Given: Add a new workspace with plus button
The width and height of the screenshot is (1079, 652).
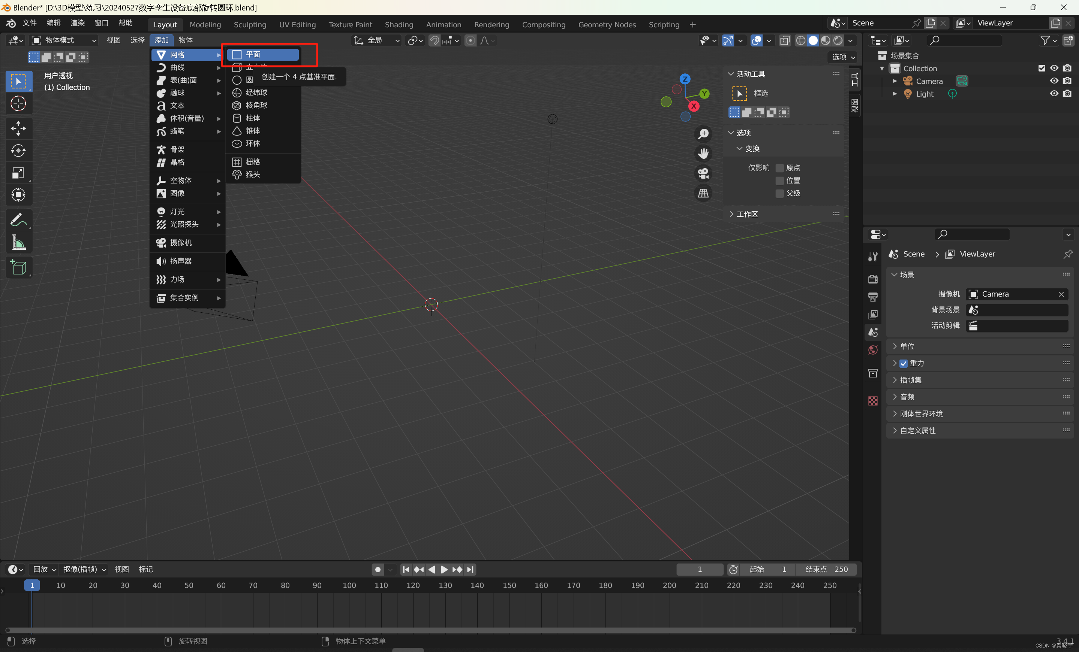Looking at the screenshot, I should coord(692,24).
